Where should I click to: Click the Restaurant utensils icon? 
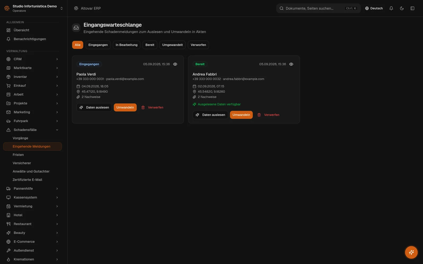point(8,224)
